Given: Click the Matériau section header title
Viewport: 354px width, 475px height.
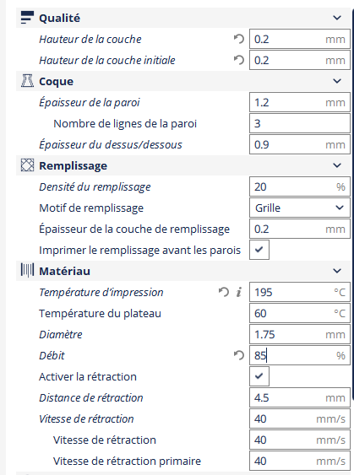Looking at the screenshot, I should point(64,271).
